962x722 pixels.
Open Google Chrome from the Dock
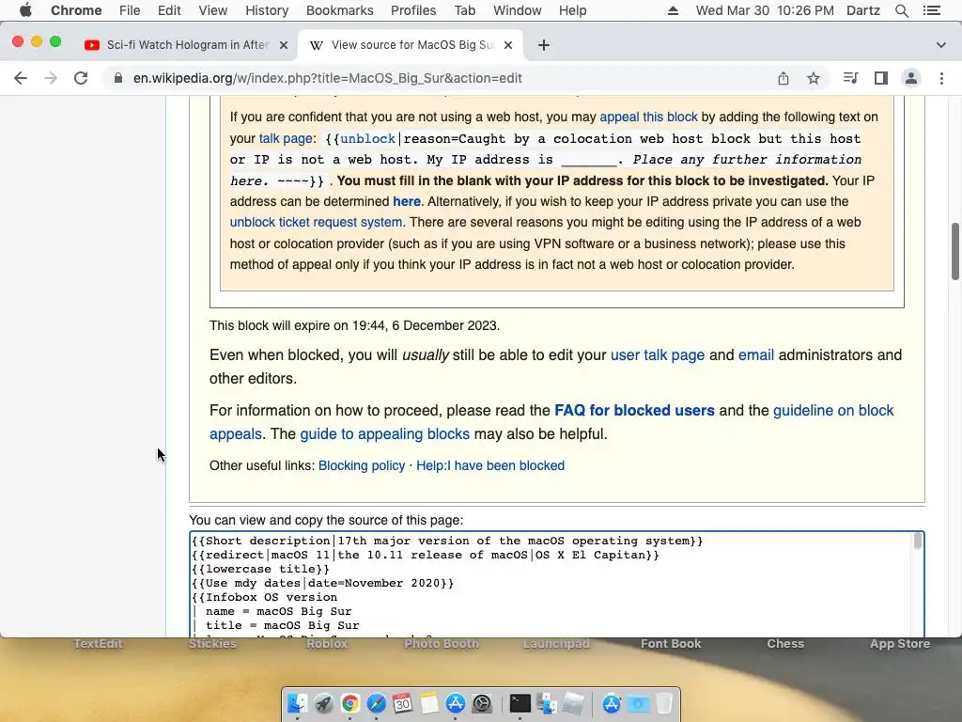click(350, 703)
